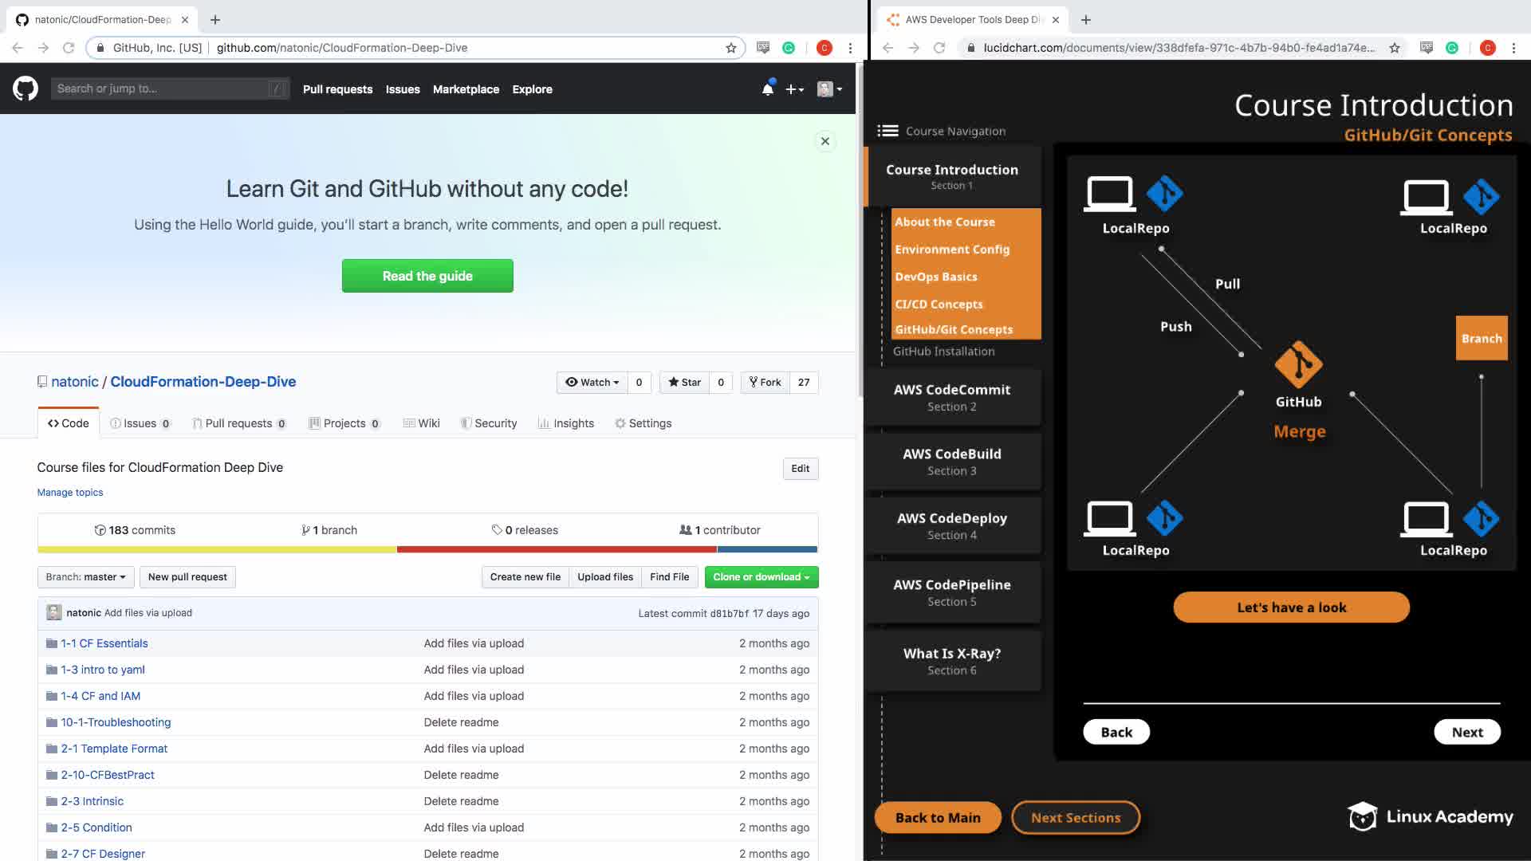Open the notifications bell
Image resolution: width=1531 pixels, height=861 pixels.
click(767, 89)
